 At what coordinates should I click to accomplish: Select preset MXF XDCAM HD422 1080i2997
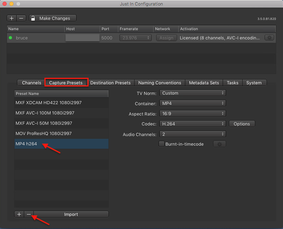[x=62, y=103]
